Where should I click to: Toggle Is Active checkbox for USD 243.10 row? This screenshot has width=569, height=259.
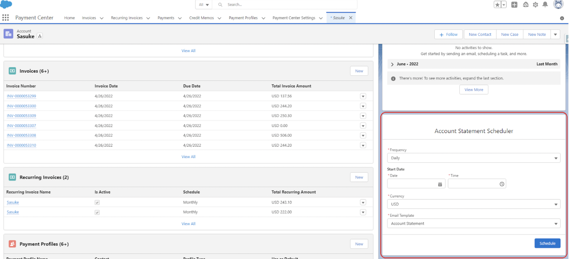click(97, 203)
